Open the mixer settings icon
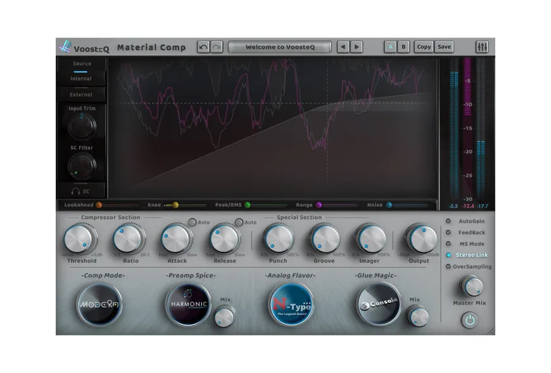The height and width of the screenshot is (373, 551). 482,47
